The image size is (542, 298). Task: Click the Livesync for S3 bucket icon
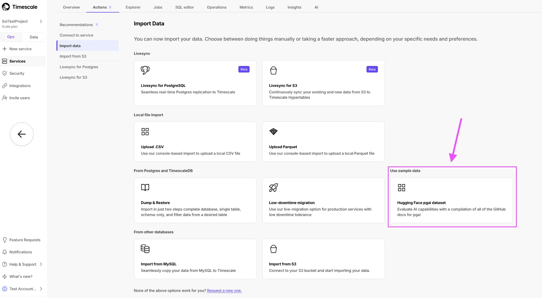[273, 71]
